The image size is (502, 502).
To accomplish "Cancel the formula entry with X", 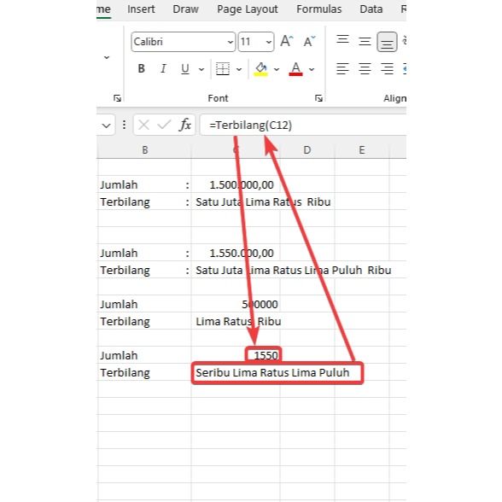I will (x=143, y=125).
